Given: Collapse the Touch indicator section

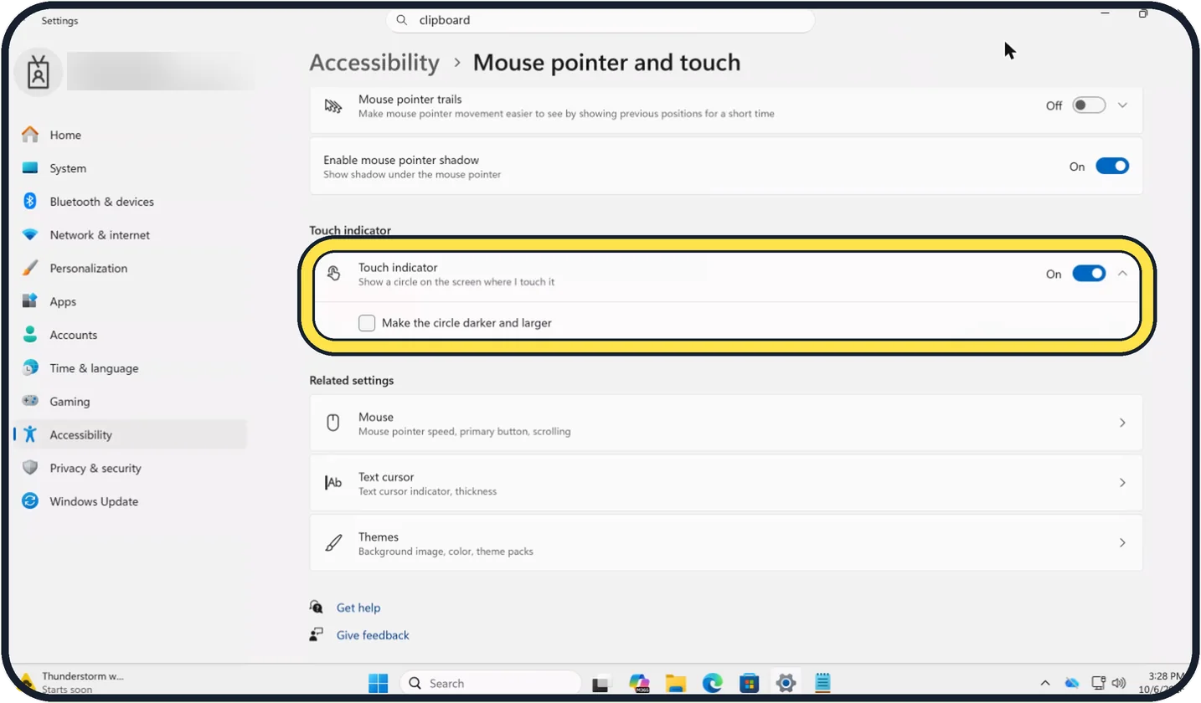Looking at the screenshot, I should (1123, 274).
